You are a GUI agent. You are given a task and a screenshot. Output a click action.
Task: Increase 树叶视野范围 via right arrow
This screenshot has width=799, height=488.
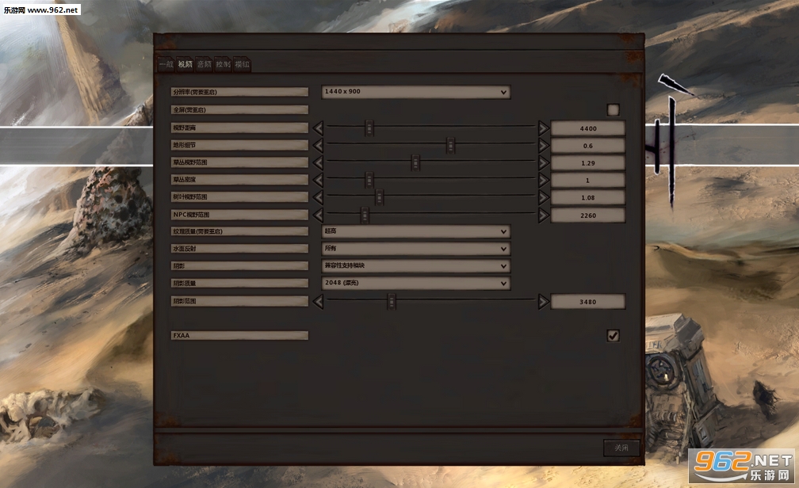[x=543, y=197]
